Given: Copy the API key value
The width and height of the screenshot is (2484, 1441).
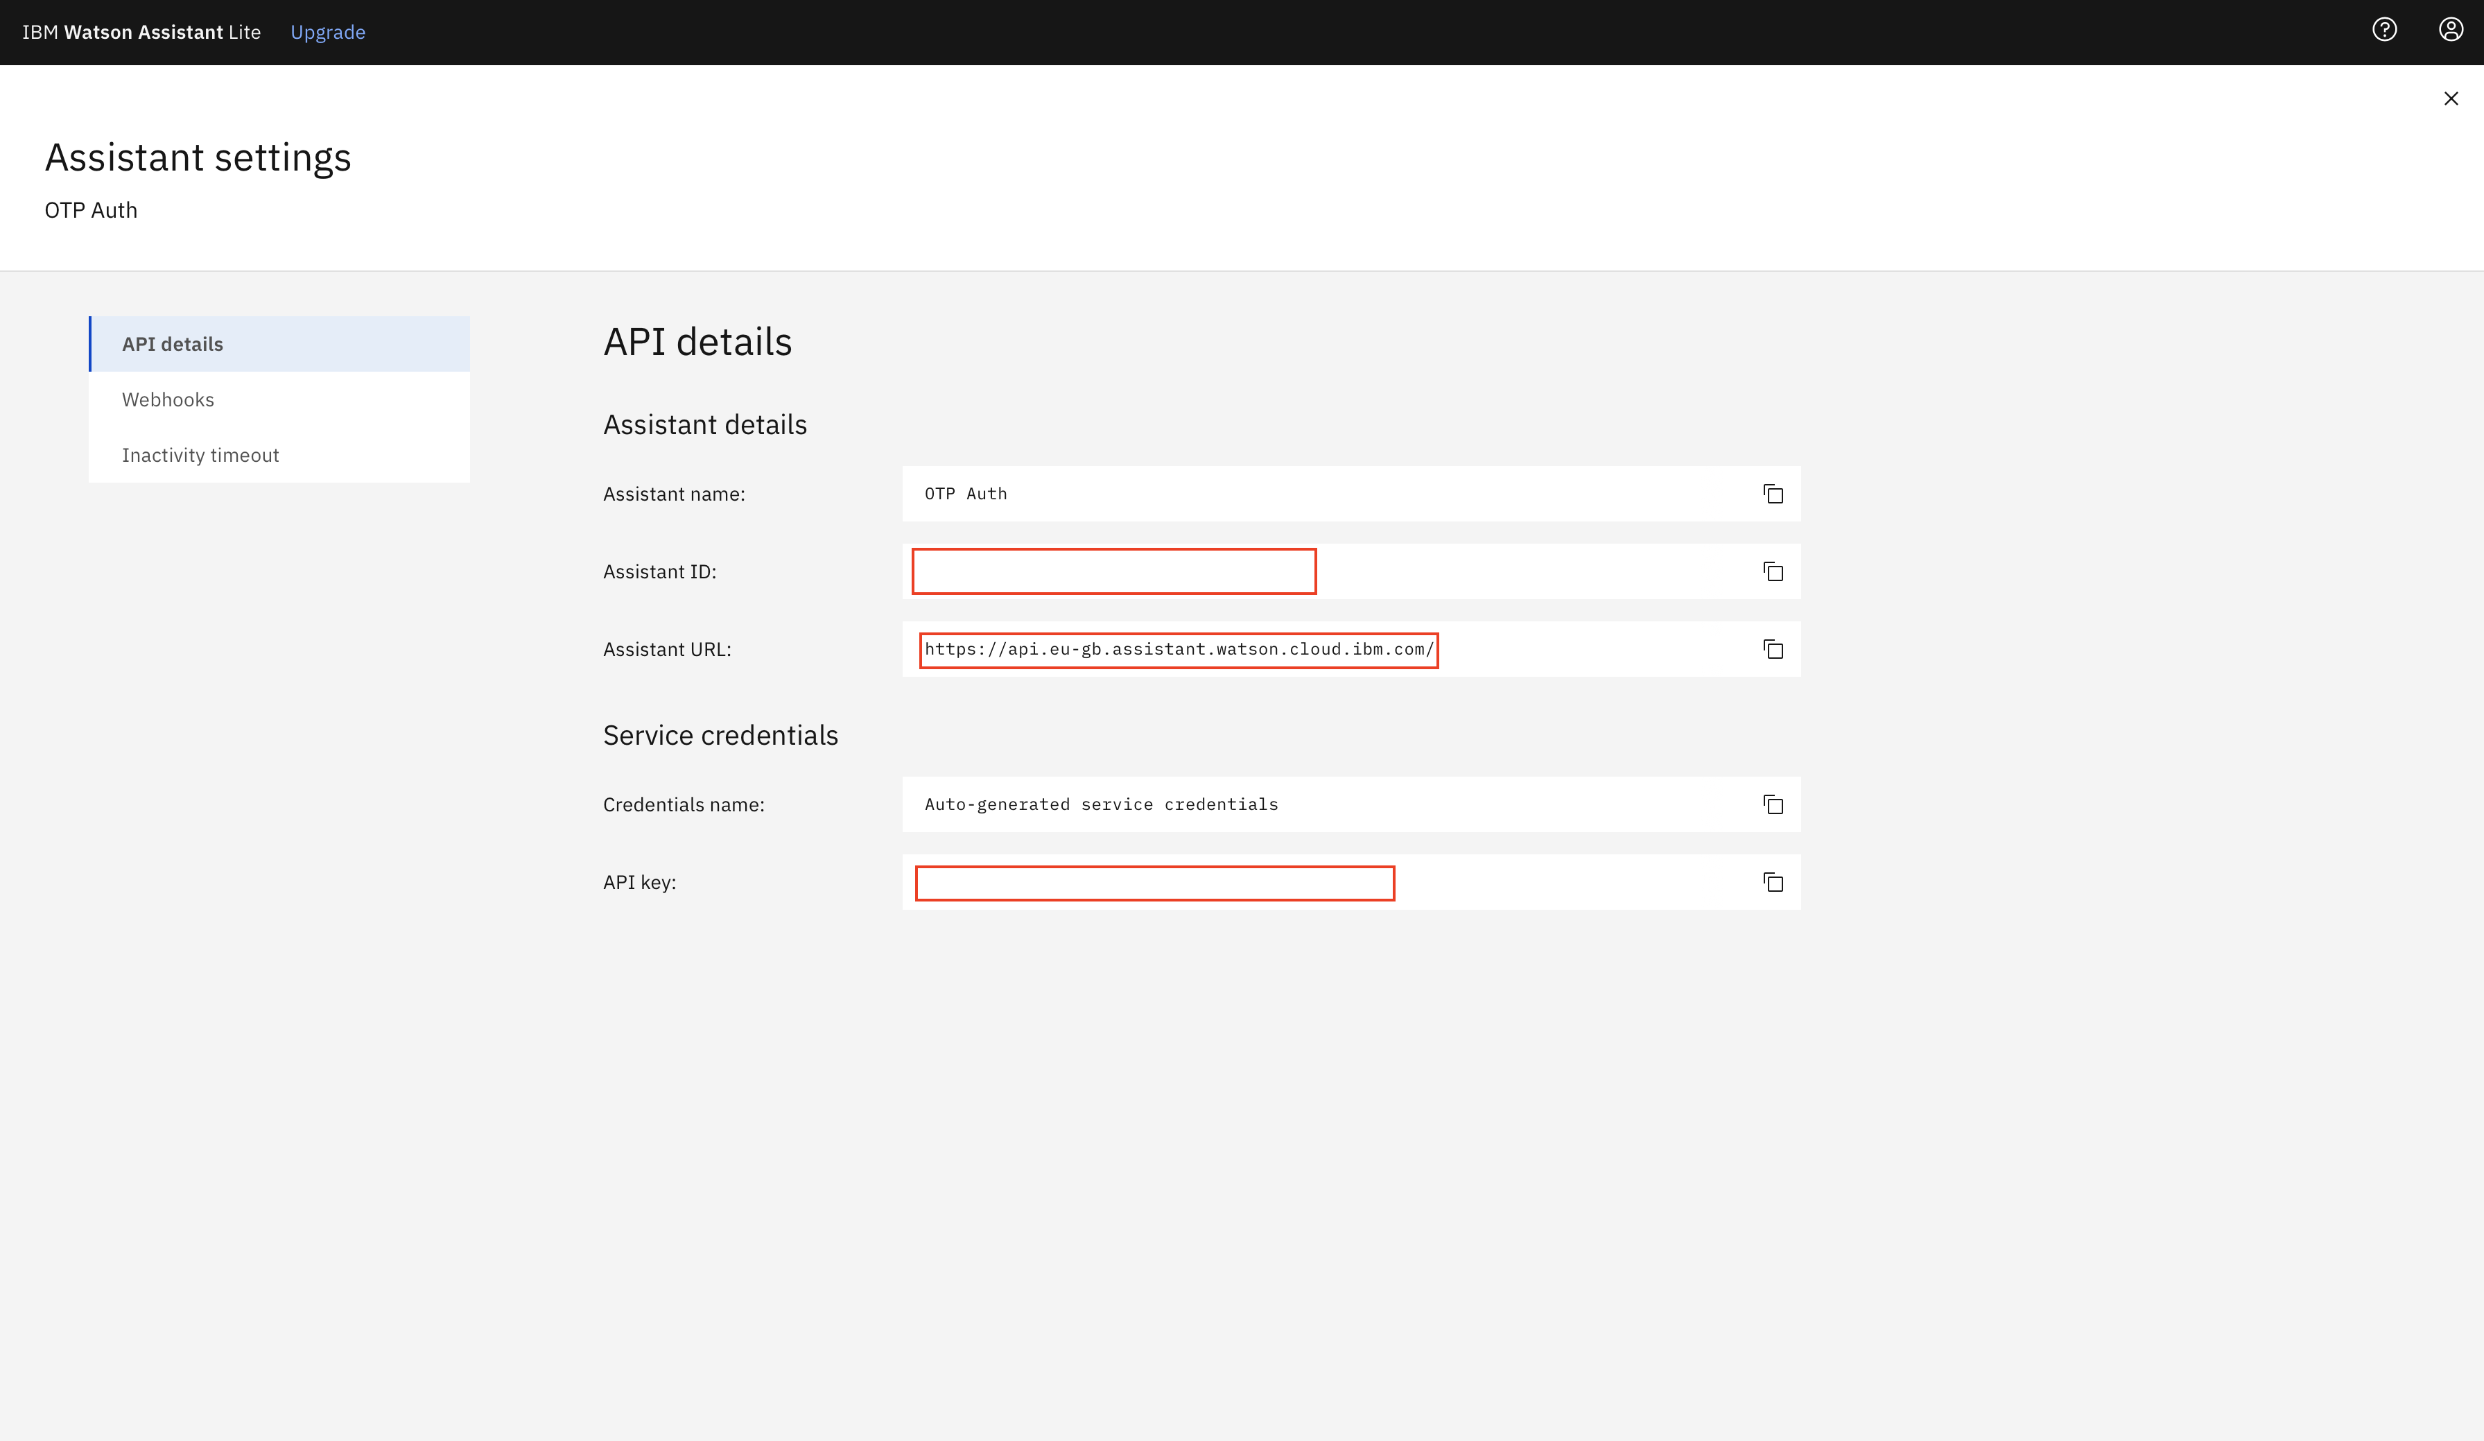Looking at the screenshot, I should click(x=1772, y=882).
